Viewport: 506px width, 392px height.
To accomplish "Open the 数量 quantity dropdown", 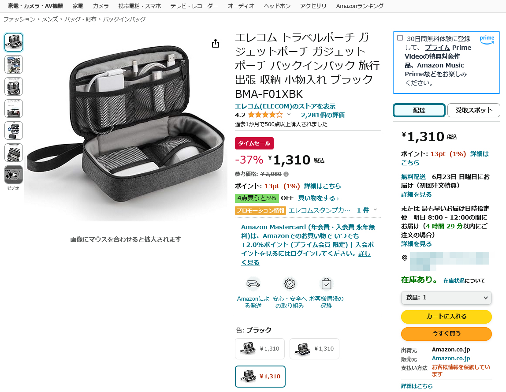I will (446, 297).
